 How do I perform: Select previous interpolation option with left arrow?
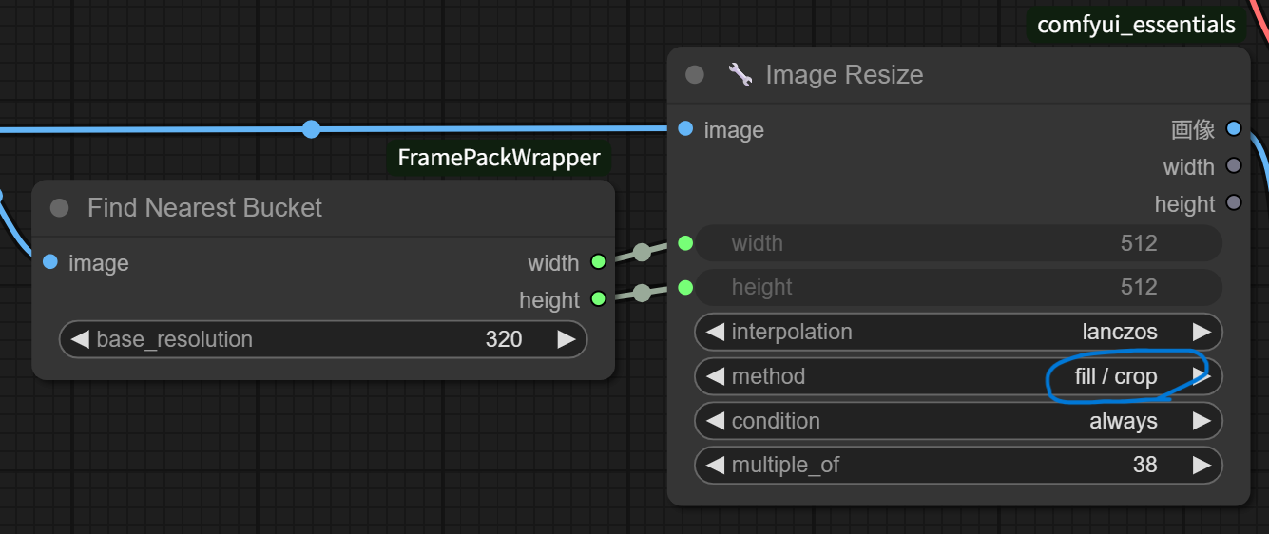715,332
